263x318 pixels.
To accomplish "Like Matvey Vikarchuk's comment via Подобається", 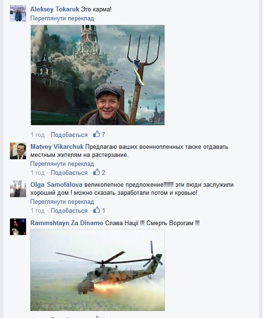I will [69, 173].
